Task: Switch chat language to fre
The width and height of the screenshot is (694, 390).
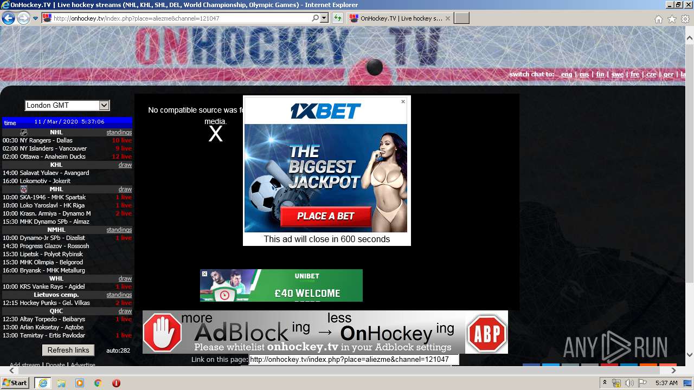Action: [635, 74]
